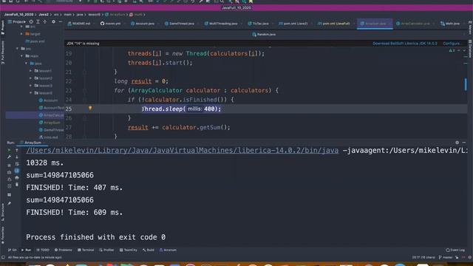Clear console with the trash icon

[17, 185]
